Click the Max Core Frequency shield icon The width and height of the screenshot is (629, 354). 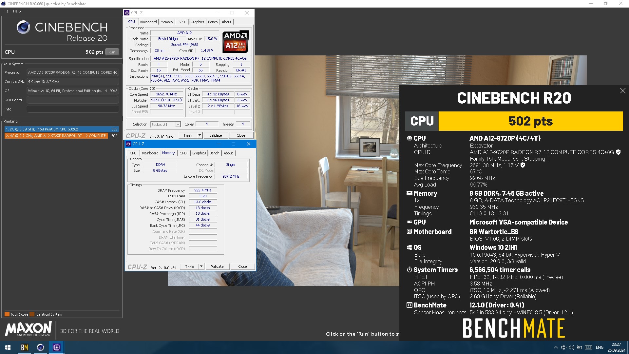[x=523, y=165]
